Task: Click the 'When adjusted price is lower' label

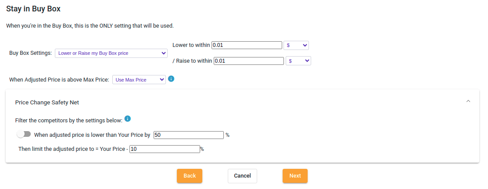Action: coord(92,135)
